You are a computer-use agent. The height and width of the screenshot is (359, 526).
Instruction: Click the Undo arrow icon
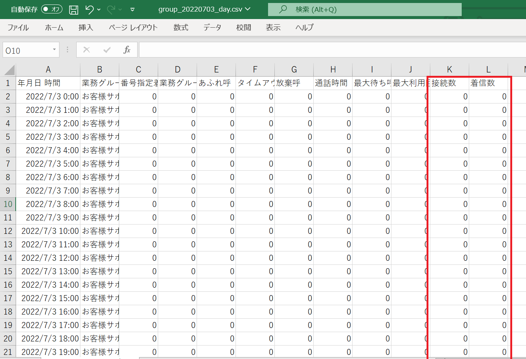[89, 9]
